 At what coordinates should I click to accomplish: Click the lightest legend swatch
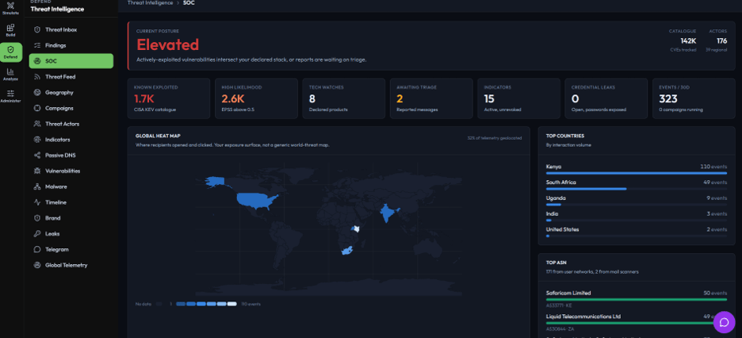pyautogui.click(x=231, y=304)
